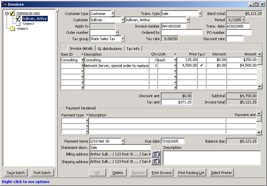This screenshot has width=267, height=186.
Task: Select <new> invoice under Sullivan, Arthur
Action: [29, 24]
